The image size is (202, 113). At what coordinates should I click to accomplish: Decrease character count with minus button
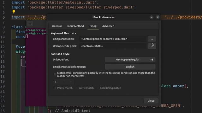pyautogui.click(x=64, y=82)
